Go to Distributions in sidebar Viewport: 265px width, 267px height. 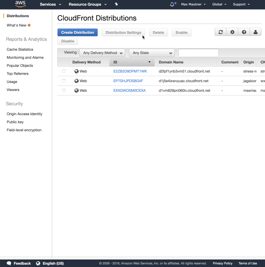click(18, 16)
